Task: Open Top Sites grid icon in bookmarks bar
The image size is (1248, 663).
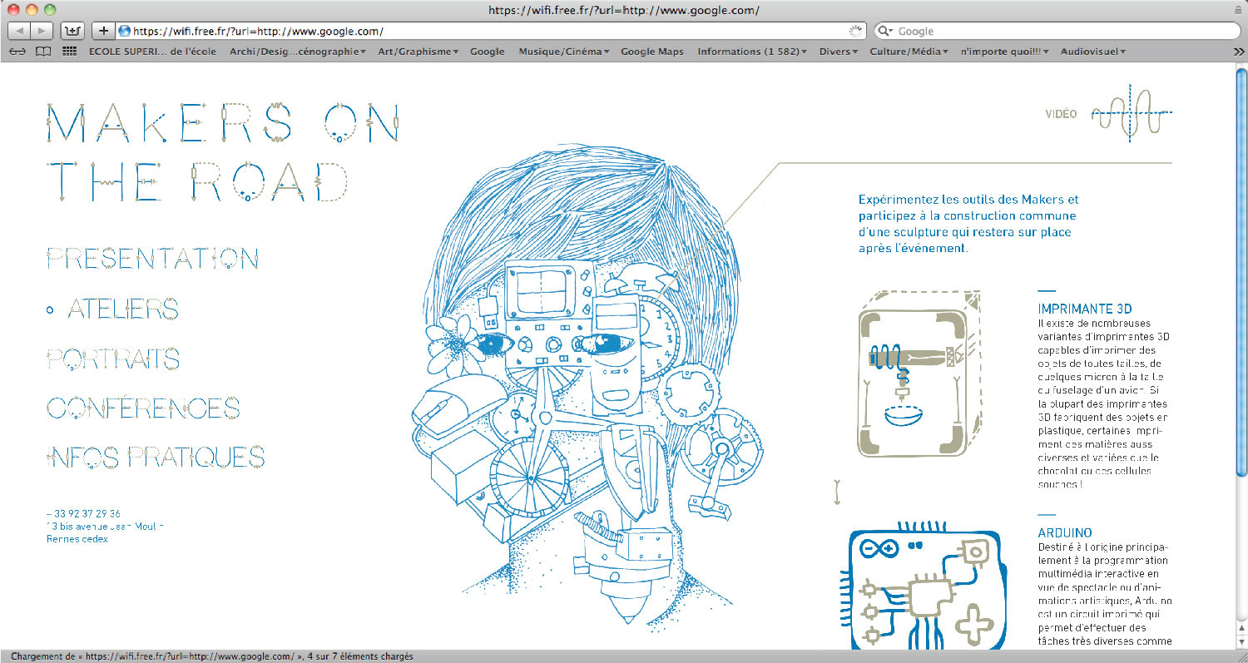Action: pyautogui.click(x=70, y=52)
